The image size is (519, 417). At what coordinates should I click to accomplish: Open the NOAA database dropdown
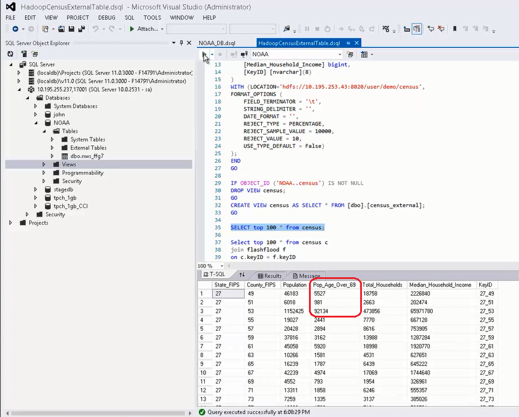point(339,54)
